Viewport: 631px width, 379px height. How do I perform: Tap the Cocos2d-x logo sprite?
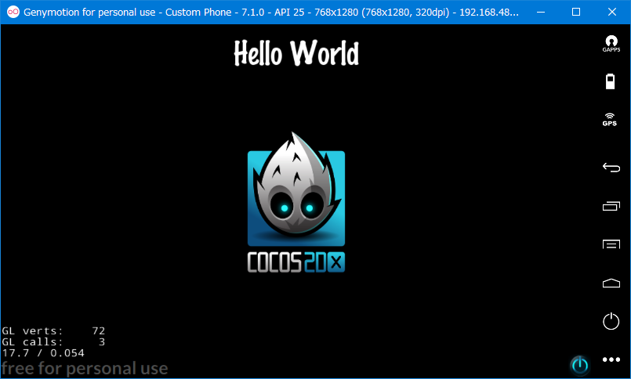tap(296, 202)
